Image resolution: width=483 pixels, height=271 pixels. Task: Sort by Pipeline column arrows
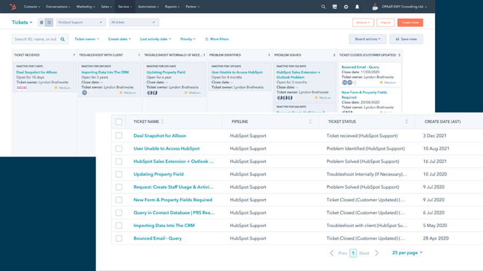tap(310, 122)
